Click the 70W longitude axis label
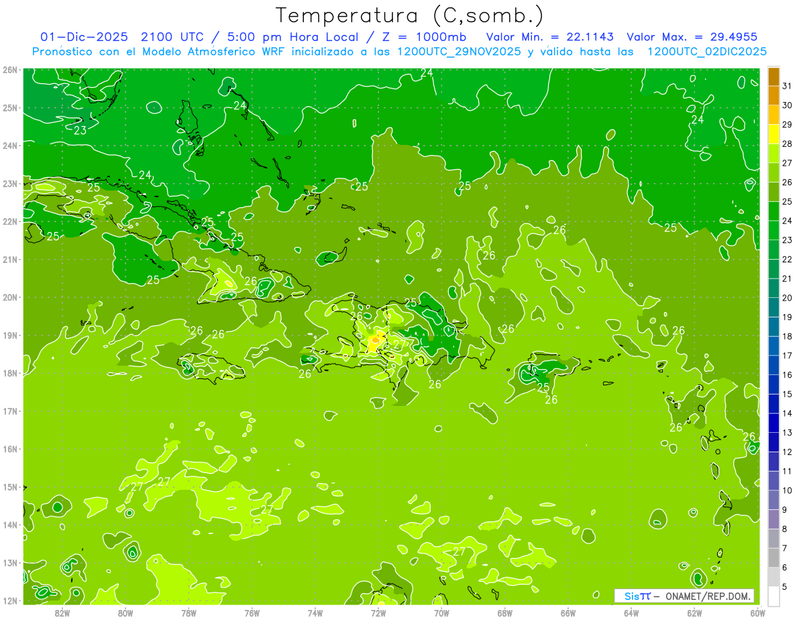This screenshot has height=622, width=805. (x=441, y=613)
